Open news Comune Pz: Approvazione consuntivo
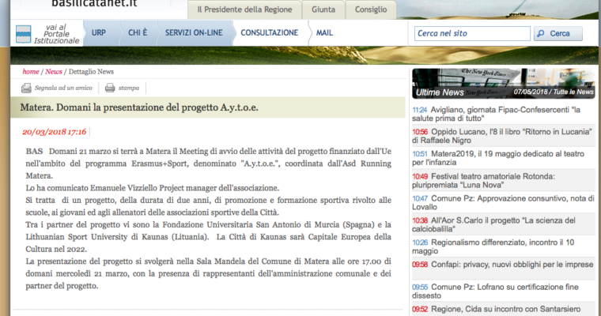This screenshot has height=316, width=601. (504, 202)
